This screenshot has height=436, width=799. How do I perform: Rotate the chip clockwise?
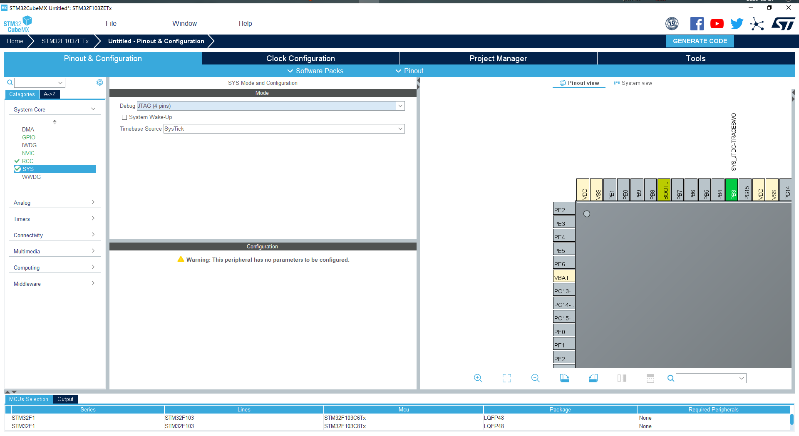[564, 378]
